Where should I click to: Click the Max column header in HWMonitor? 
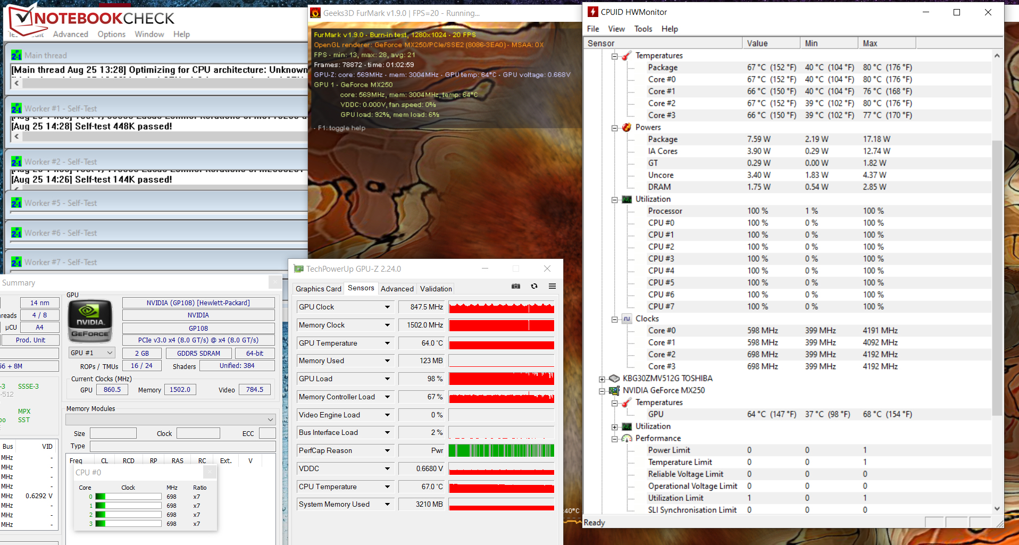887,43
